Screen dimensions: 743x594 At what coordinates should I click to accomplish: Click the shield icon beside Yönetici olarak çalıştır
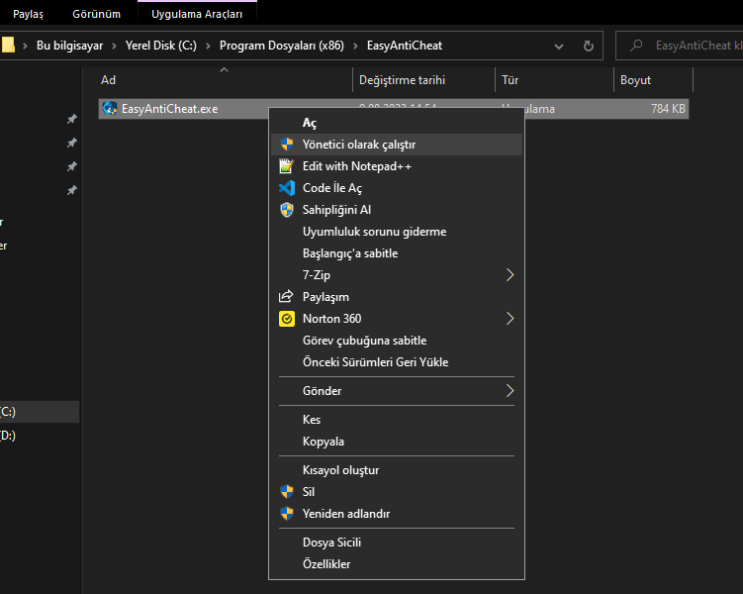coord(287,145)
